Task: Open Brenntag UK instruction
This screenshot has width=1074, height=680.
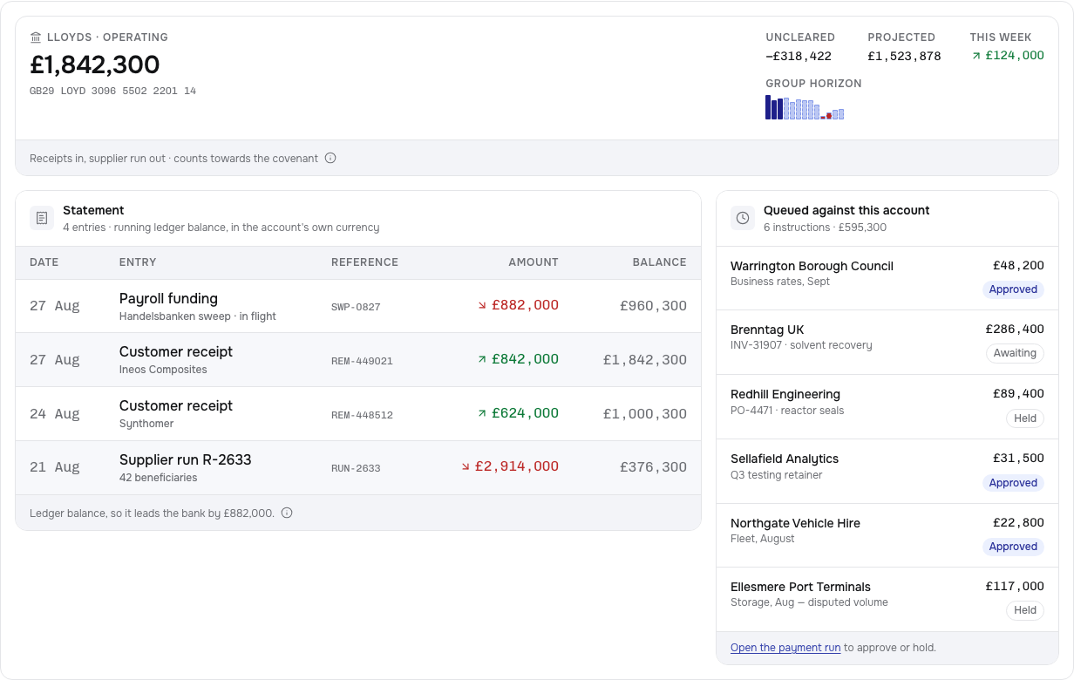Action: point(887,343)
